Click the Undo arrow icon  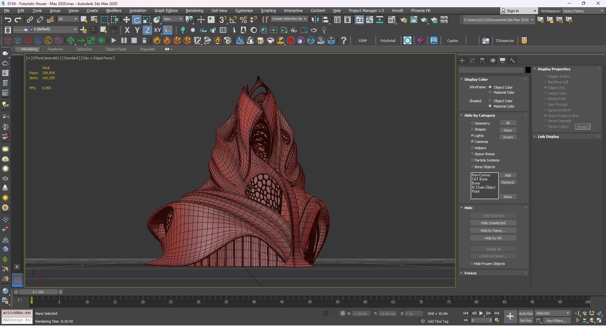pyautogui.click(x=8, y=20)
